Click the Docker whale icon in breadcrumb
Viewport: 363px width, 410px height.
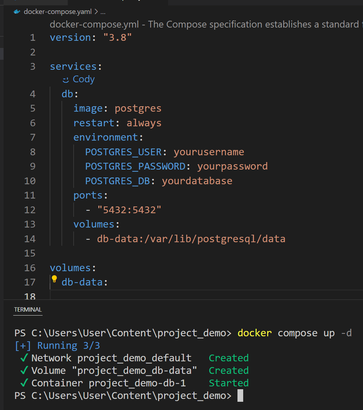point(17,12)
